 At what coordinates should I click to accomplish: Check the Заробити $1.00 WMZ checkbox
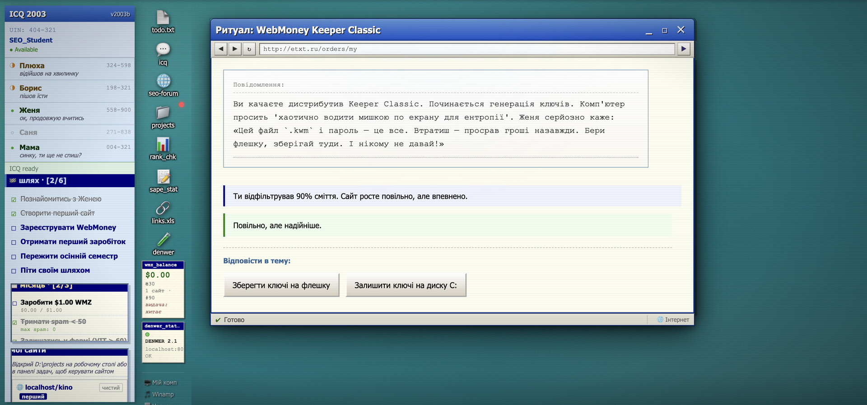tap(15, 303)
